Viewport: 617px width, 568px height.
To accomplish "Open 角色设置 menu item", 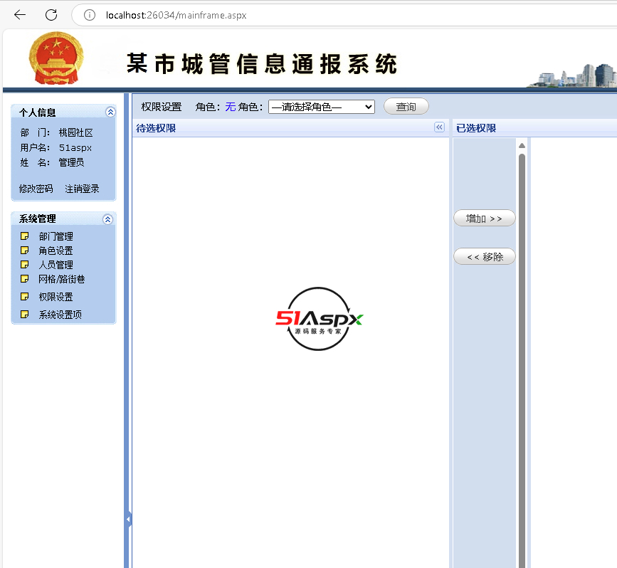I will click(x=56, y=251).
